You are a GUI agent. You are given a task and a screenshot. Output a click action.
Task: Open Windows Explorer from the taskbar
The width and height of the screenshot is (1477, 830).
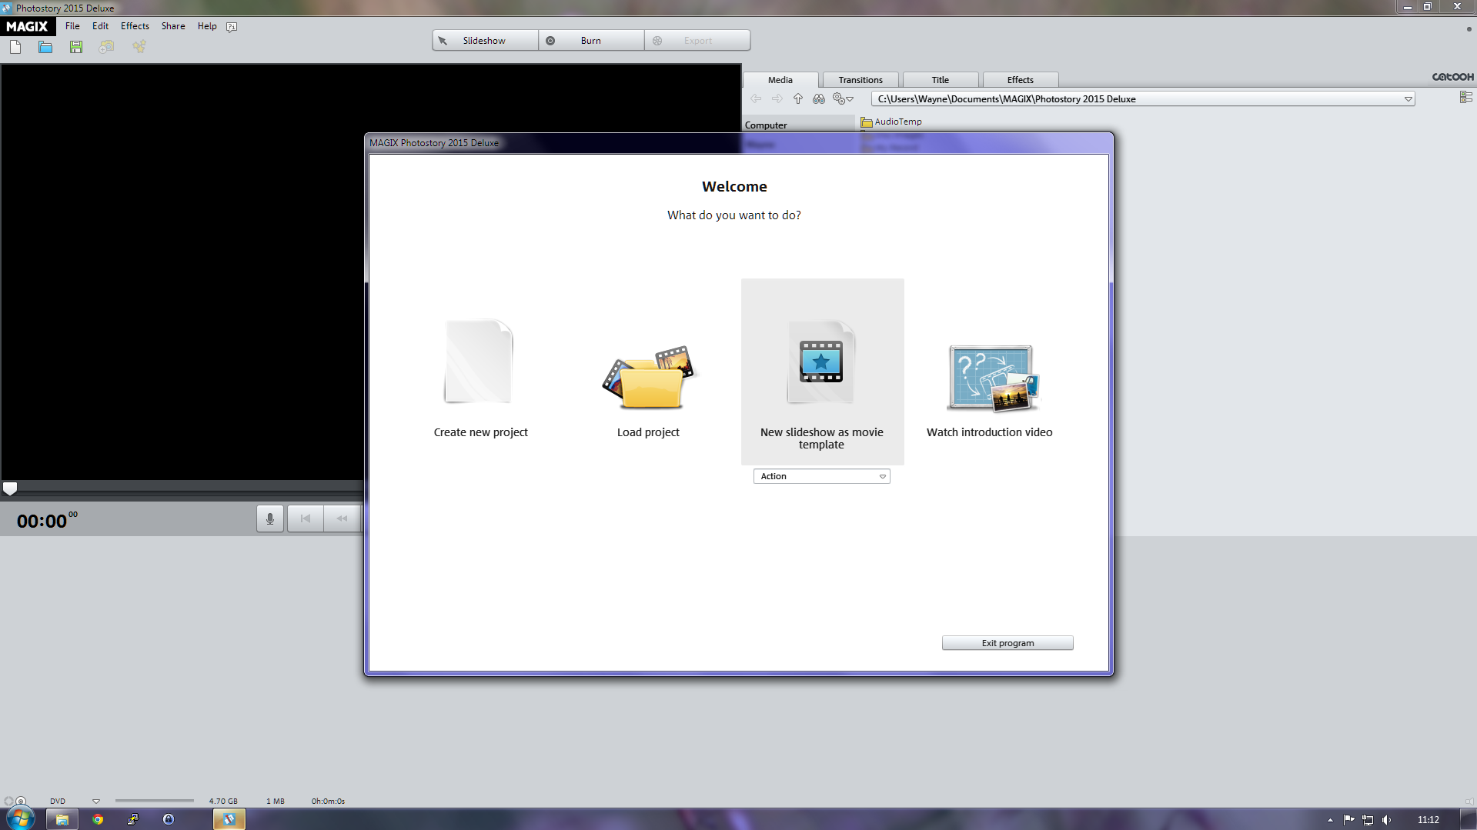click(x=62, y=819)
